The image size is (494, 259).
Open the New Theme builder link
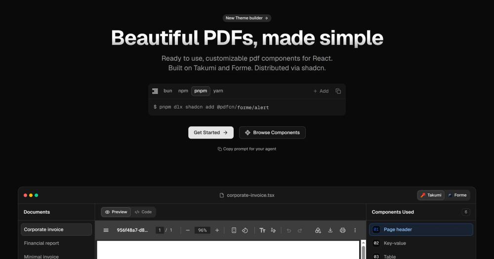[247, 18]
